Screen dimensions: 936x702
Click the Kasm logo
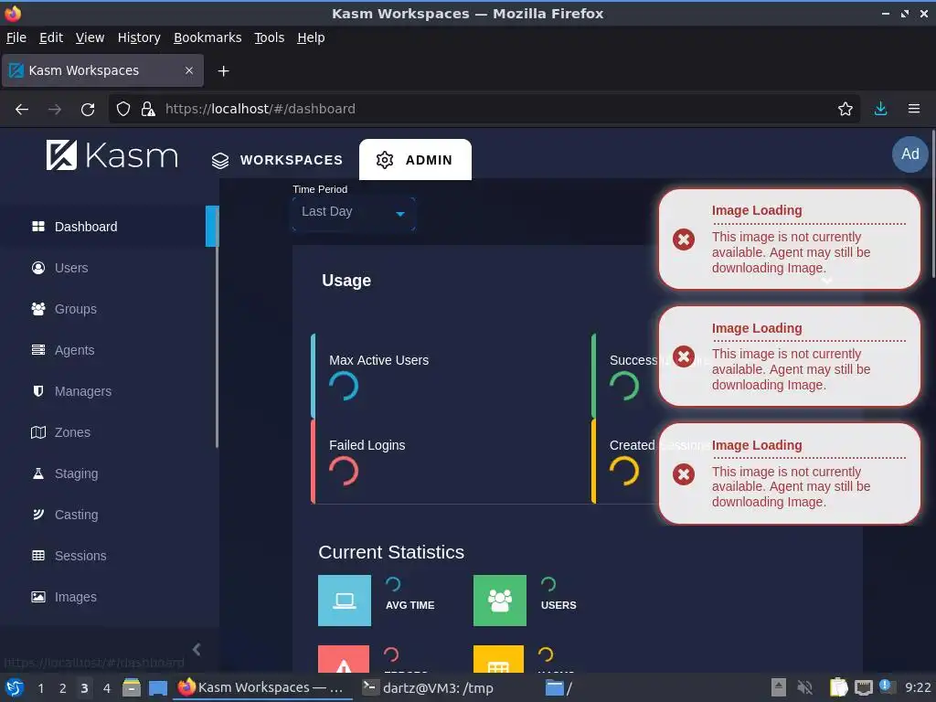[112, 155]
